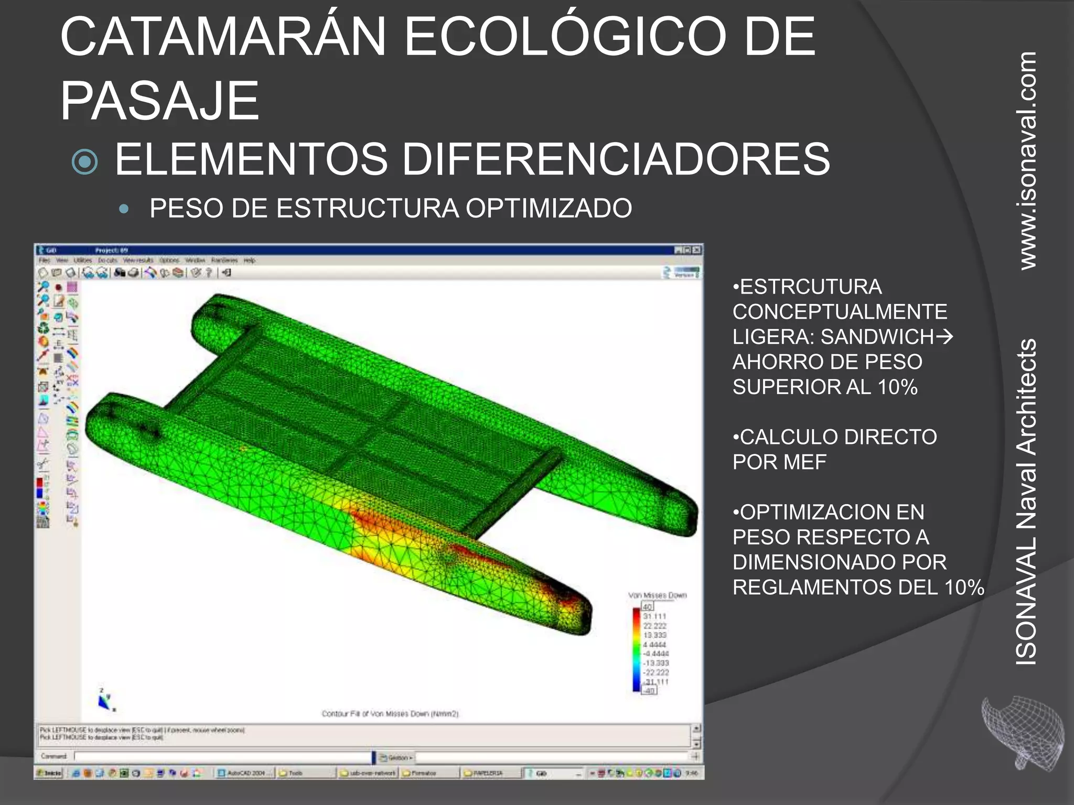Open the Options menu

click(x=169, y=260)
